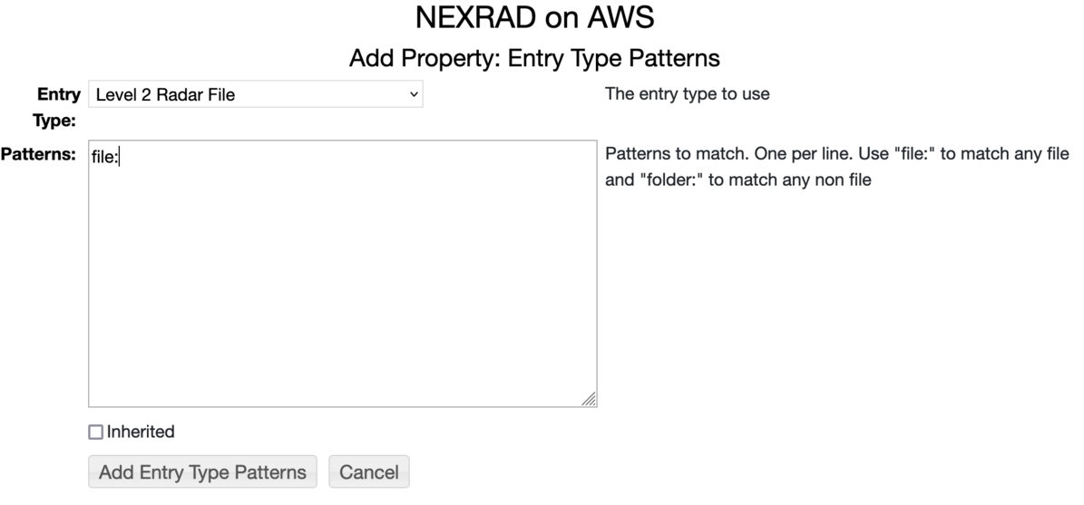Select the 'Level 2 Radar File' text

click(165, 94)
